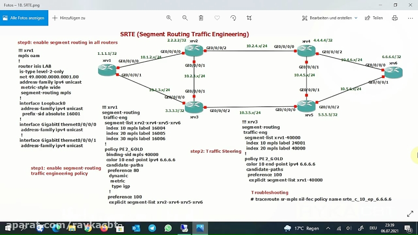Open weather widget showing 17°C Regen
The height and width of the screenshot is (235, 418).
[301, 228]
